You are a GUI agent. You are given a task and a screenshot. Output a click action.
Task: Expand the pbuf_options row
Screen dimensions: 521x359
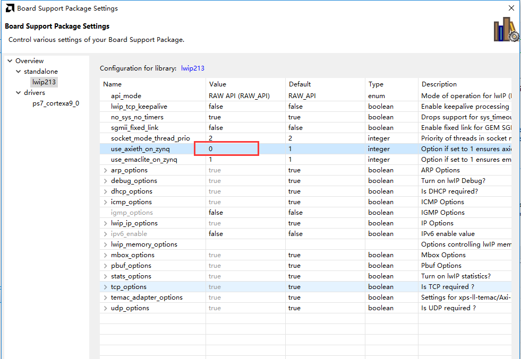click(105, 266)
